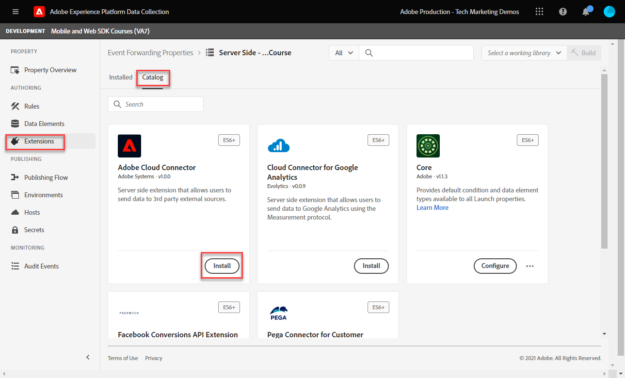Click the Cloud Connector for Google Analytics title
Screen dimensions: 625x378
pos(313,173)
